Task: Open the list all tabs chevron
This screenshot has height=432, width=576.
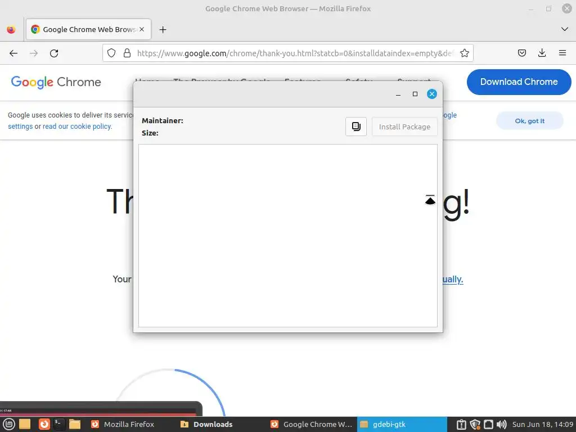Action: click(x=565, y=29)
